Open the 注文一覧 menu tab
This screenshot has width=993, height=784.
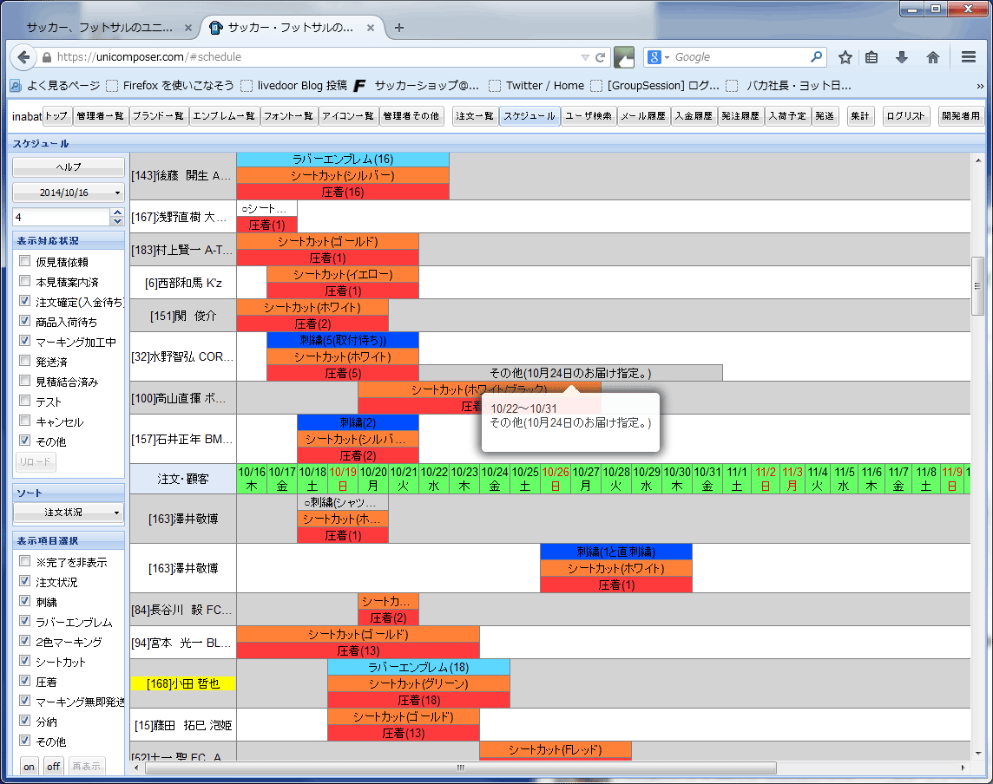(x=475, y=116)
